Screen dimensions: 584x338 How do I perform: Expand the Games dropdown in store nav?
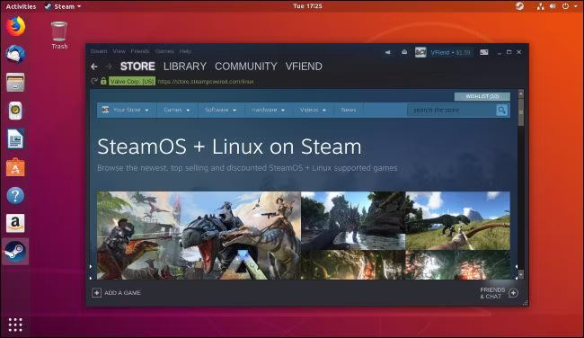click(176, 110)
